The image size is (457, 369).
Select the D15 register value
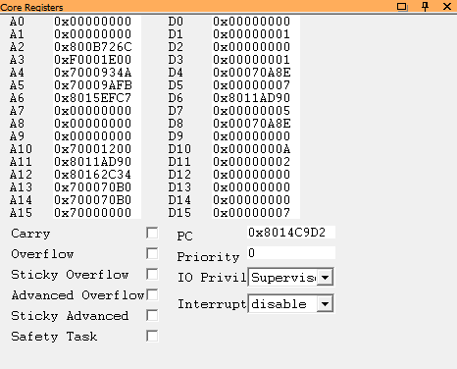tap(256, 213)
